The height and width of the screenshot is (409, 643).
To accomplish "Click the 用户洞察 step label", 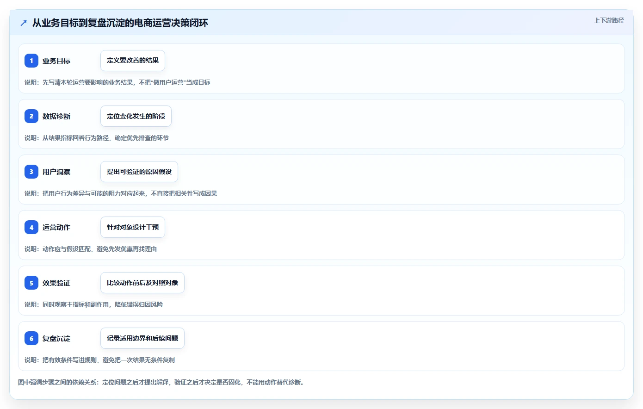I will point(56,172).
